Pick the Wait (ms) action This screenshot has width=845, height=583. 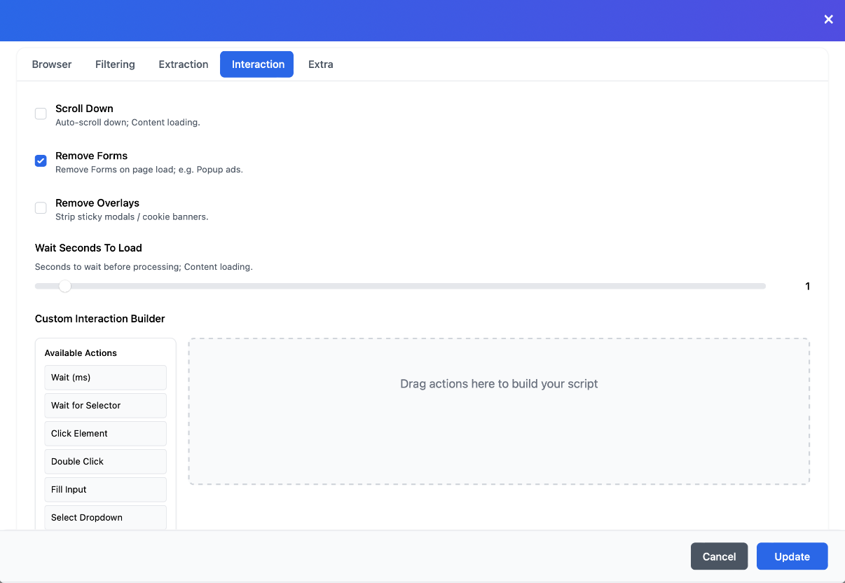(x=105, y=378)
